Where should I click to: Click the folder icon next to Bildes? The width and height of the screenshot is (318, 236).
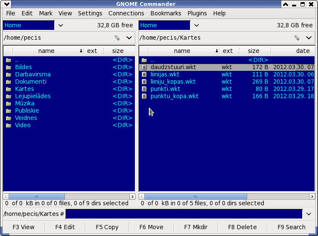point(9,67)
